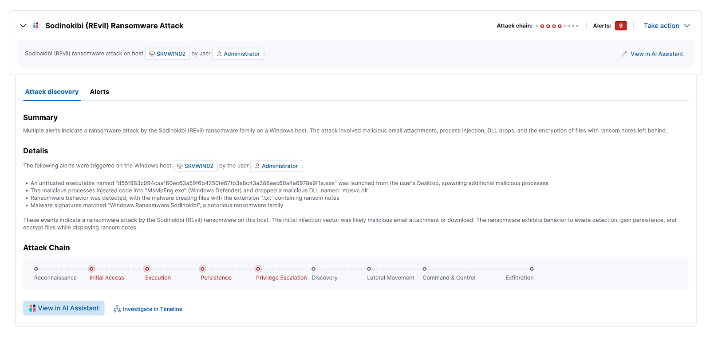Viewport: 710px width, 338px height.
Task: Click the timeline icon beside Investigate in Timeline
Action: (117, 309)
